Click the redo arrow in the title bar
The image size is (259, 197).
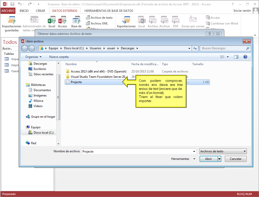click(x=30, y=4)
